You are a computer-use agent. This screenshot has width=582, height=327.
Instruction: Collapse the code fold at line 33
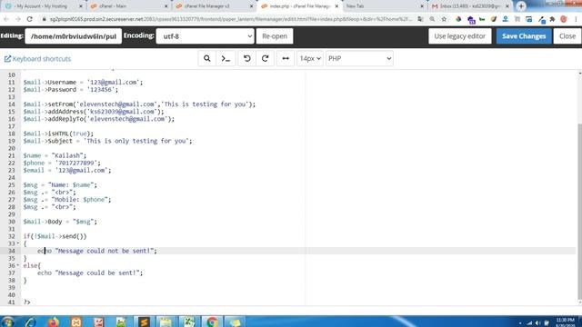(18, 243)
